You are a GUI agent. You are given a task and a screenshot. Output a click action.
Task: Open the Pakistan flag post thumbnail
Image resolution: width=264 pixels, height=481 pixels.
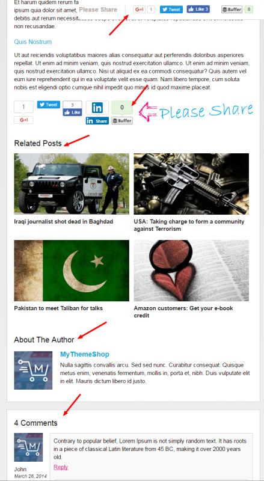72,270
